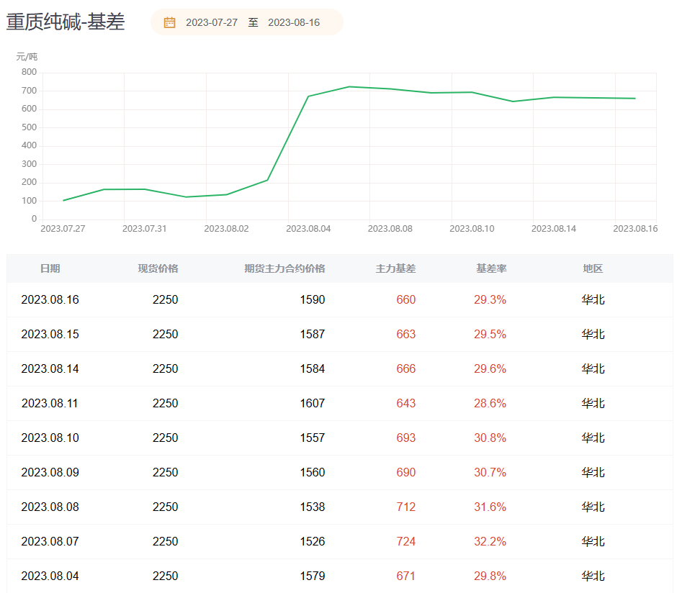Viewport: 682px width, 593px height.
Task: Click basis rate 29.5%
Action: pyautogui.click(x=490, y=335)
